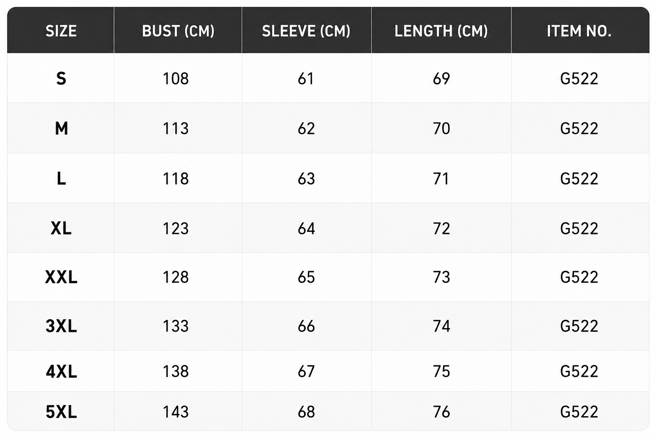
Task: Select the M size row label
Action: (x=61, y=128)
